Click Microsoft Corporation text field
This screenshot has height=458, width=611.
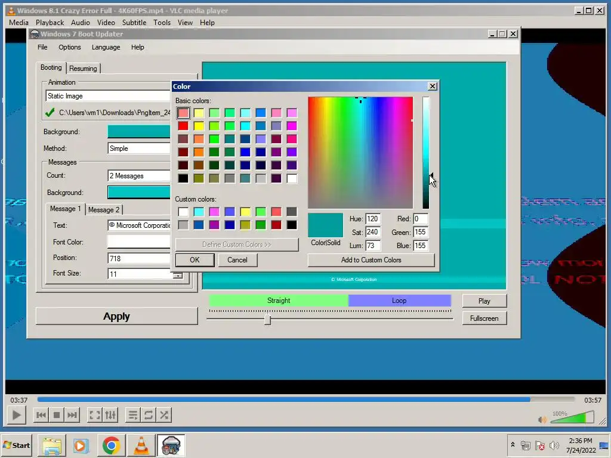(x=140, y=225)
